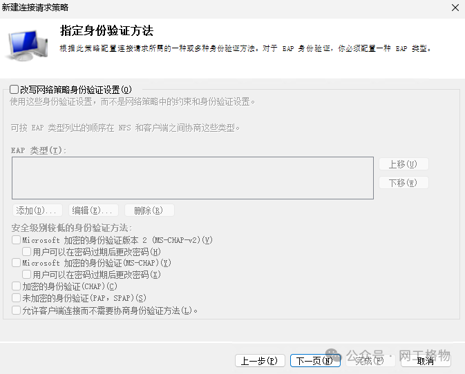Click the 上移(U) button
This screenshot has height=374, width=465.
tap(404, 164)
